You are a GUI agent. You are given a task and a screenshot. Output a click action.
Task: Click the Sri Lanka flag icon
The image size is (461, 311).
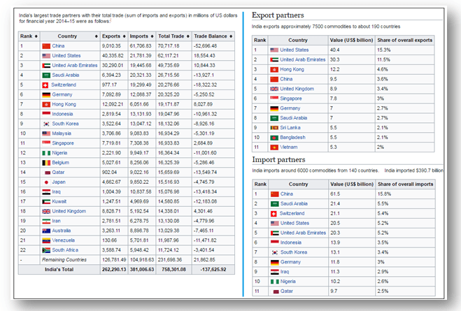coord(273,128)
